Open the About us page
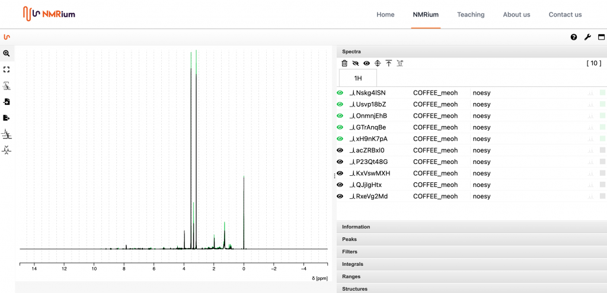This screenshot has width=607, height=293. (x=516, y=15)
